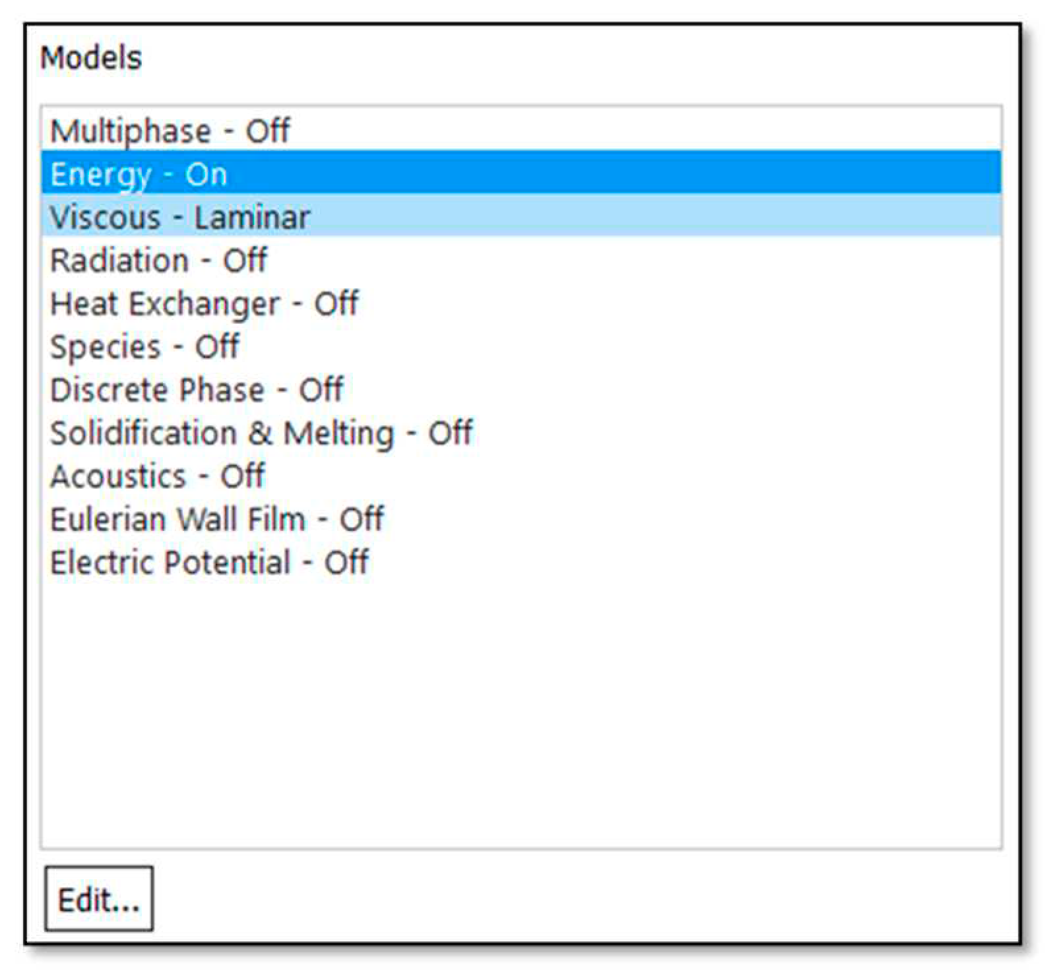
Task: Select the Multiphase - Off model entry
Action: point(170,131)
